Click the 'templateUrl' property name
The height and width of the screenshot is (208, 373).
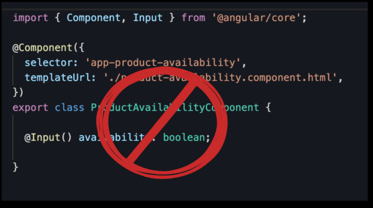point(57,78)
